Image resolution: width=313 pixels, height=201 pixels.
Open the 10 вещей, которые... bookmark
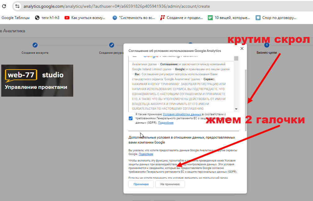pyautogui.click(x=229, y=18)
